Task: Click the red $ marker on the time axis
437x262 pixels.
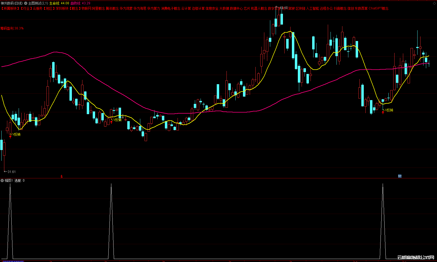Action: coord(62,176)
